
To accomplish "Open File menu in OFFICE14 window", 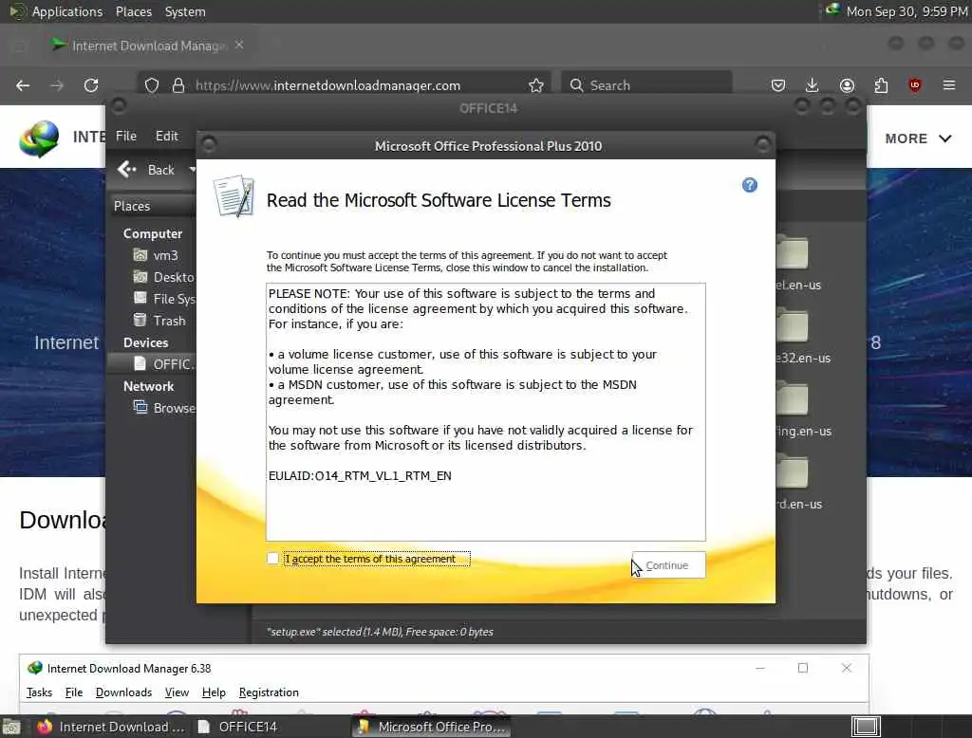I will (x=126, y=136).
